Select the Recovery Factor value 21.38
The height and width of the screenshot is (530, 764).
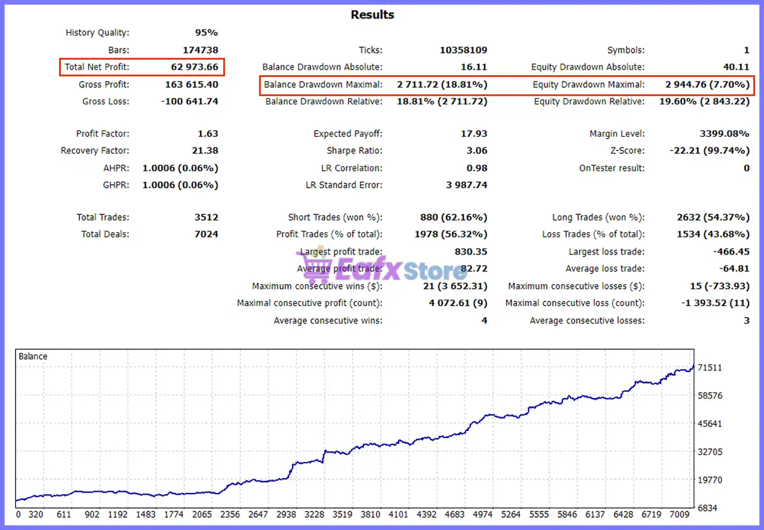205,150
